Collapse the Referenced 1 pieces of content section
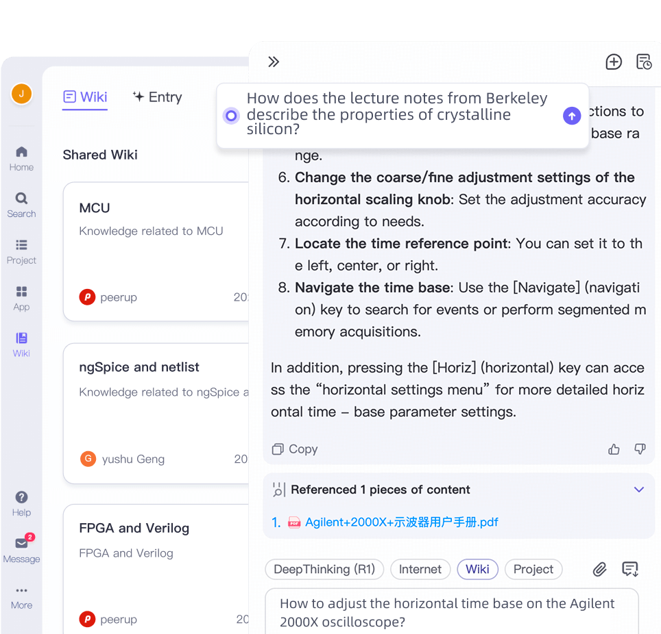This screenshot has height=634, width=661. pyautogui.click(x=638, y=490)
